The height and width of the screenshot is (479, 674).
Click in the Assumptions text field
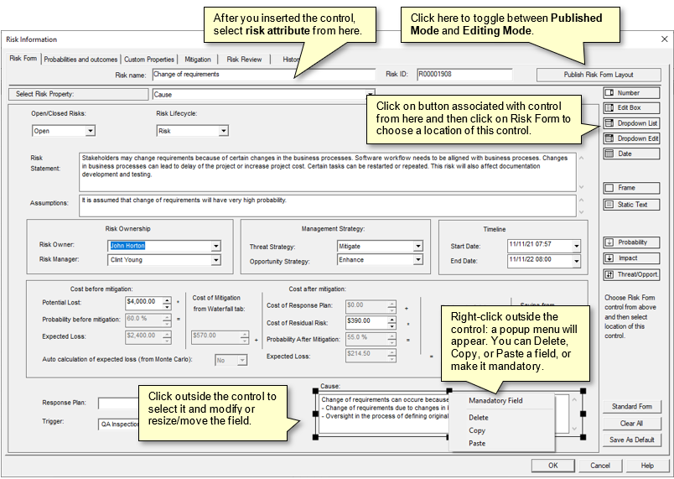pyautogui.click(x=328, y=206)
